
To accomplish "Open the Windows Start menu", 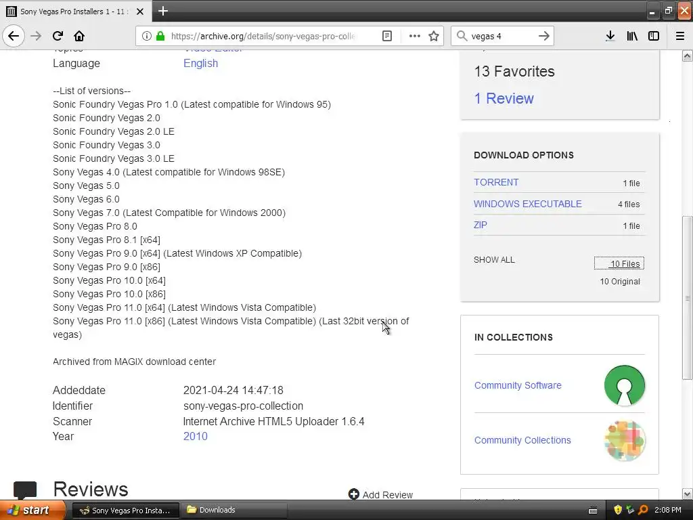I will (31, 510).
